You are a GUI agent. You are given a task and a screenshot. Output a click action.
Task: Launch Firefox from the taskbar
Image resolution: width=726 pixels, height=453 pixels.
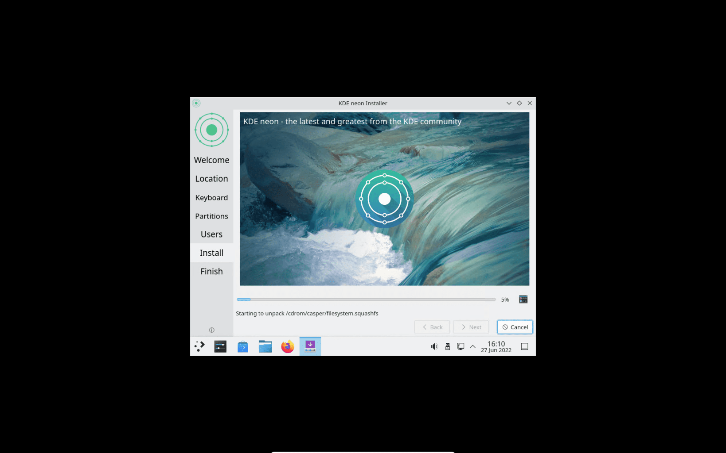(287, 347)
